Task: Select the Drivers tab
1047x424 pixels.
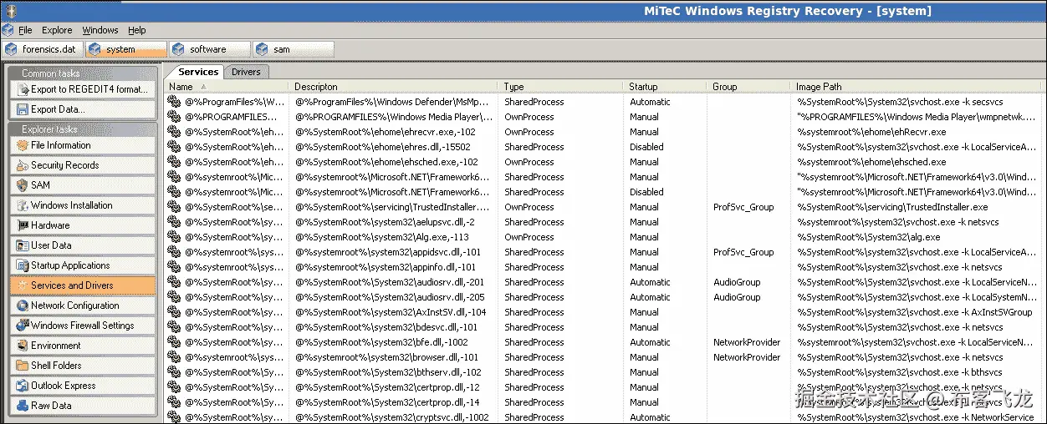Action: coord(246,72)
